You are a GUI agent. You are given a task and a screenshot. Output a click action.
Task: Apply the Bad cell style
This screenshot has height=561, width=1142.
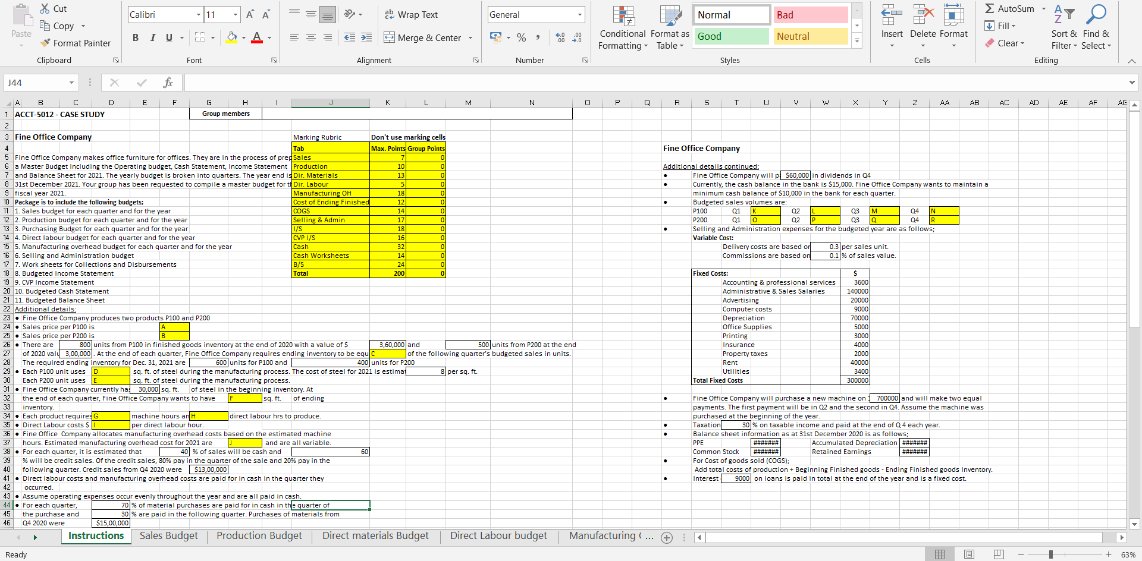tap(811, 15)
